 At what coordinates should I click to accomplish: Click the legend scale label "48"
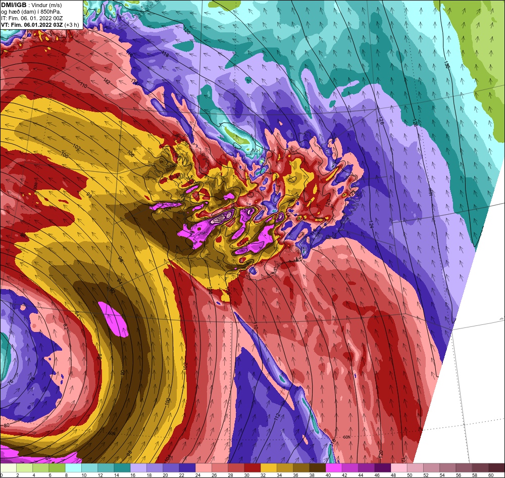click(x=393, y=475)
